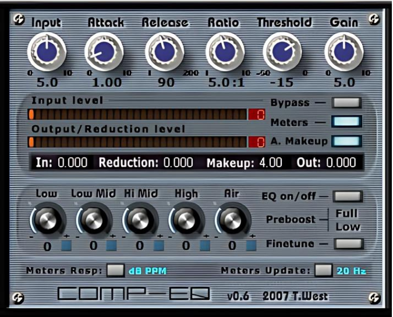Select the Low preboost option

(x=348, y=227)
